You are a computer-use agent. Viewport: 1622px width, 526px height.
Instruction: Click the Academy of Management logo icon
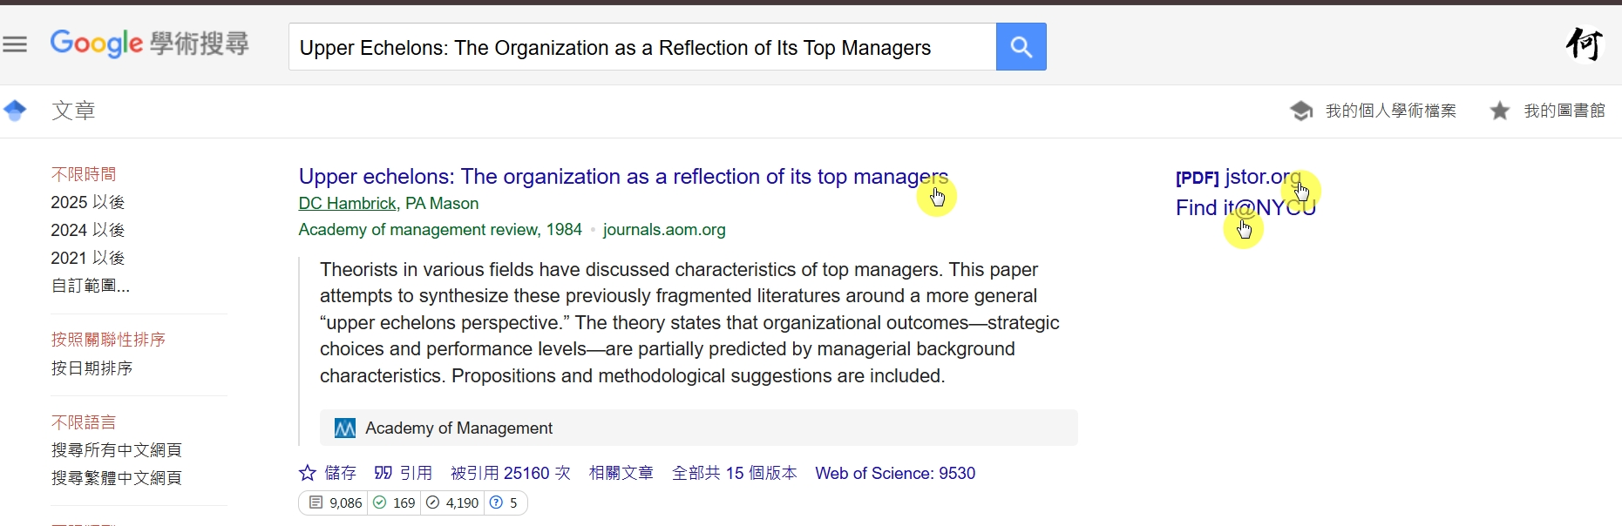(345, 428)
